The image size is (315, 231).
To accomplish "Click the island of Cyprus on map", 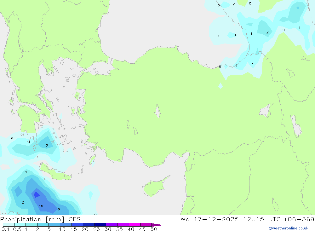I will pyautogui.click(x=155, y=188).
